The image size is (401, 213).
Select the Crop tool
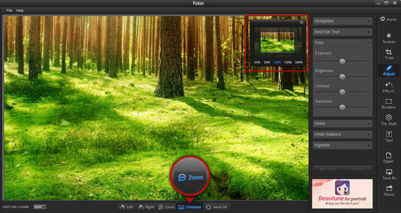click(388, 54)
